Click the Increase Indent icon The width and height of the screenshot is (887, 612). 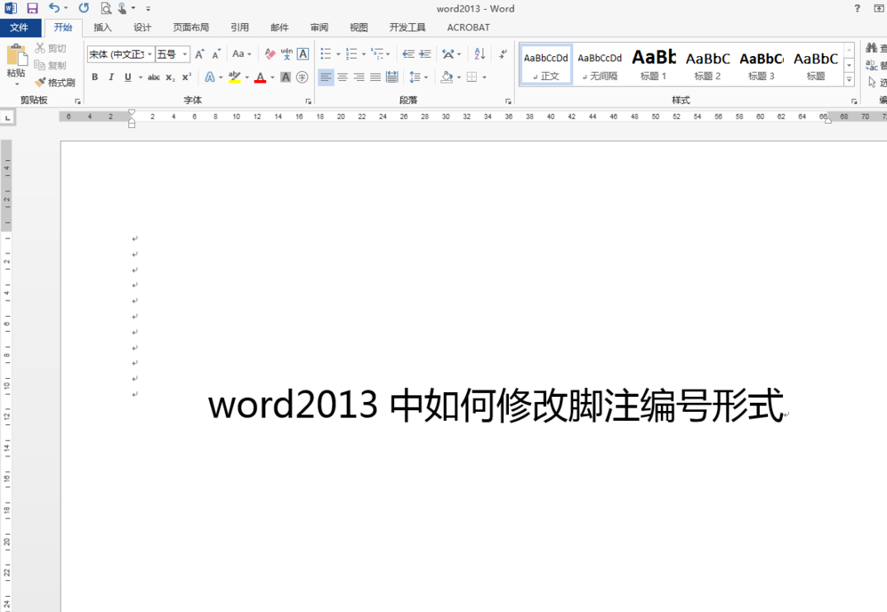[x=425, y=54]
